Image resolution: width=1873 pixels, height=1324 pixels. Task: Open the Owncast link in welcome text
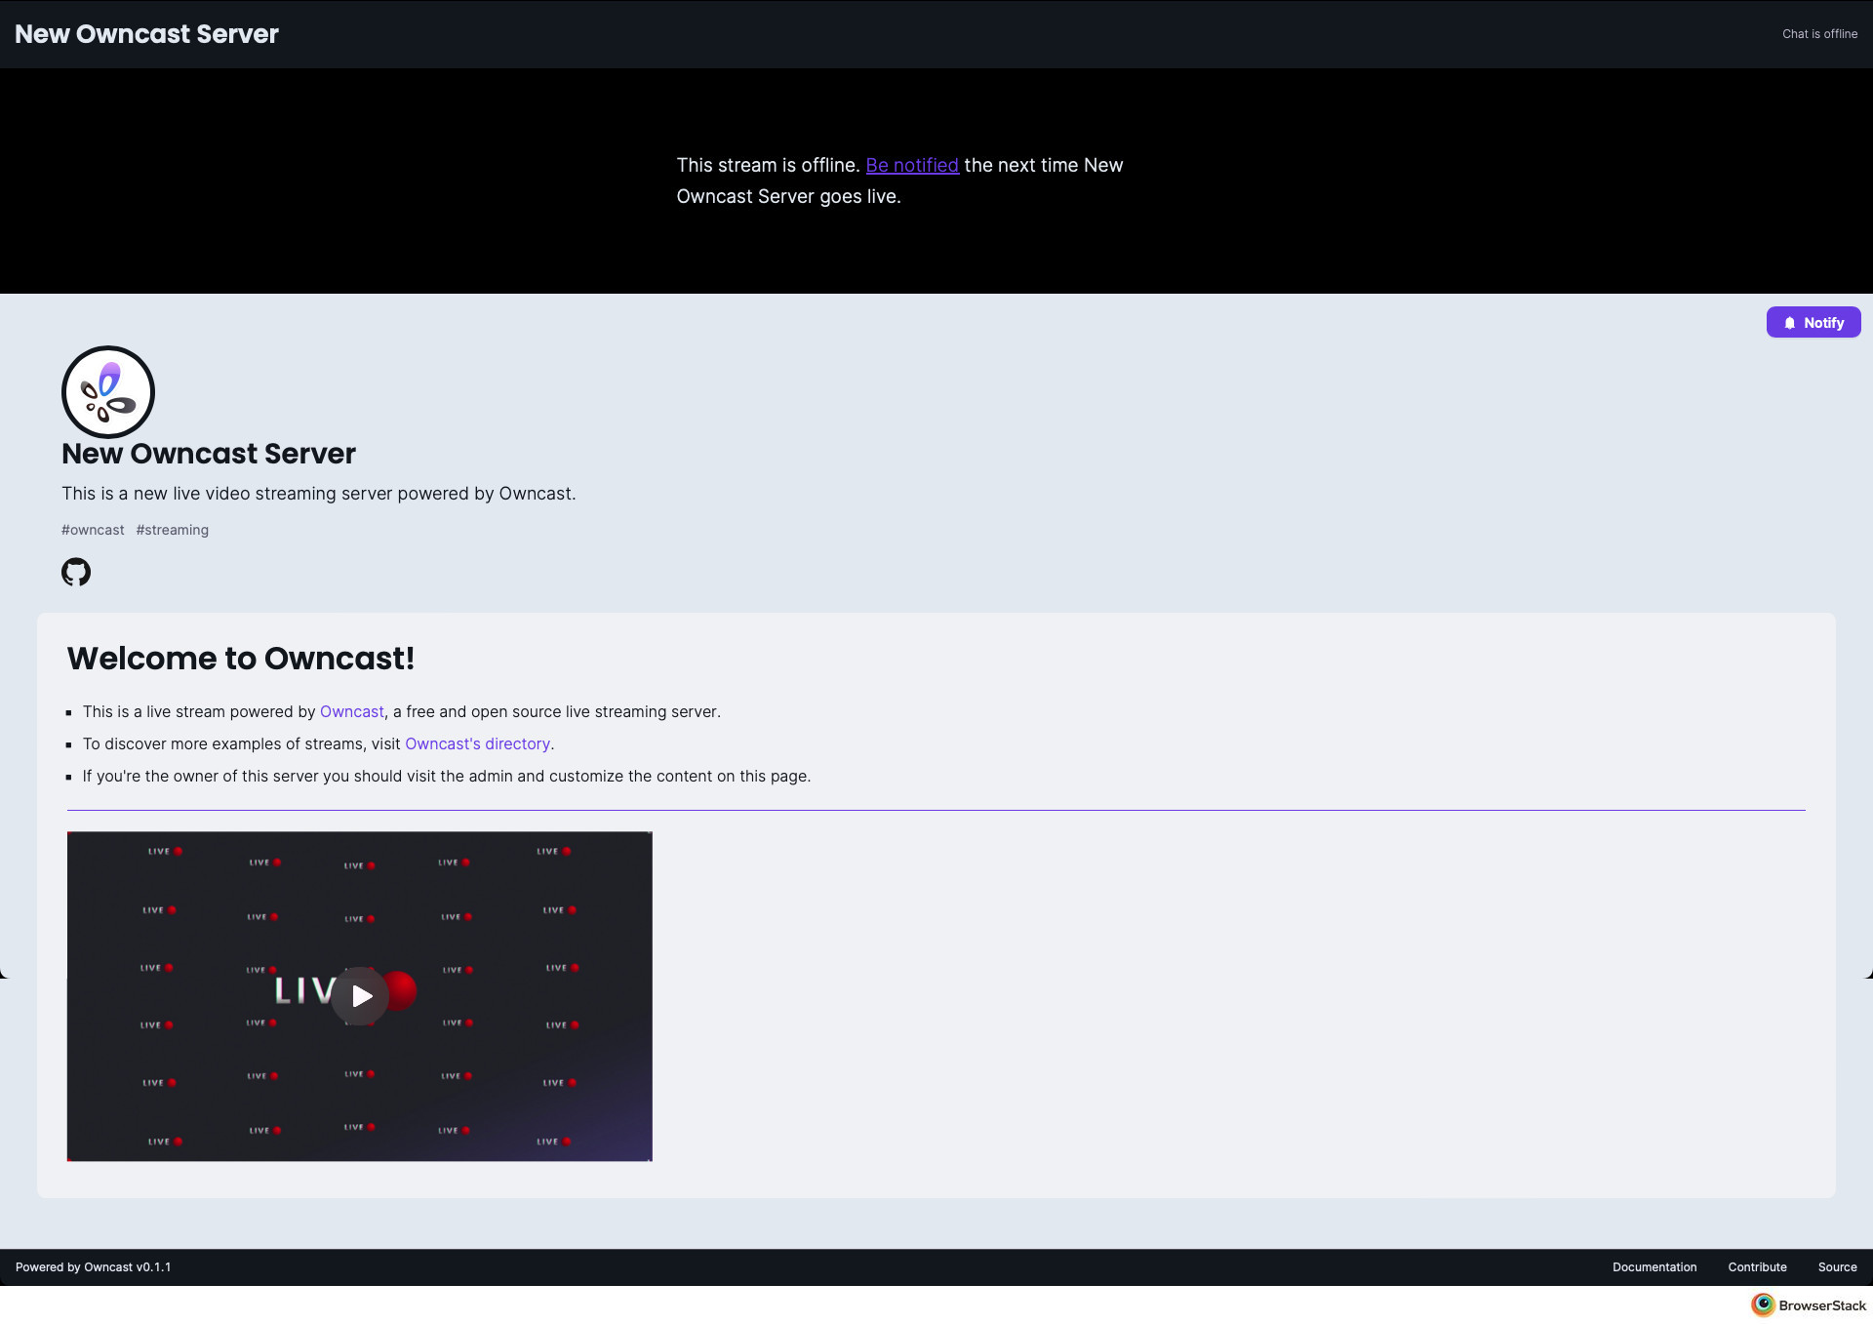pyautogui.click(x=352, y=712)
